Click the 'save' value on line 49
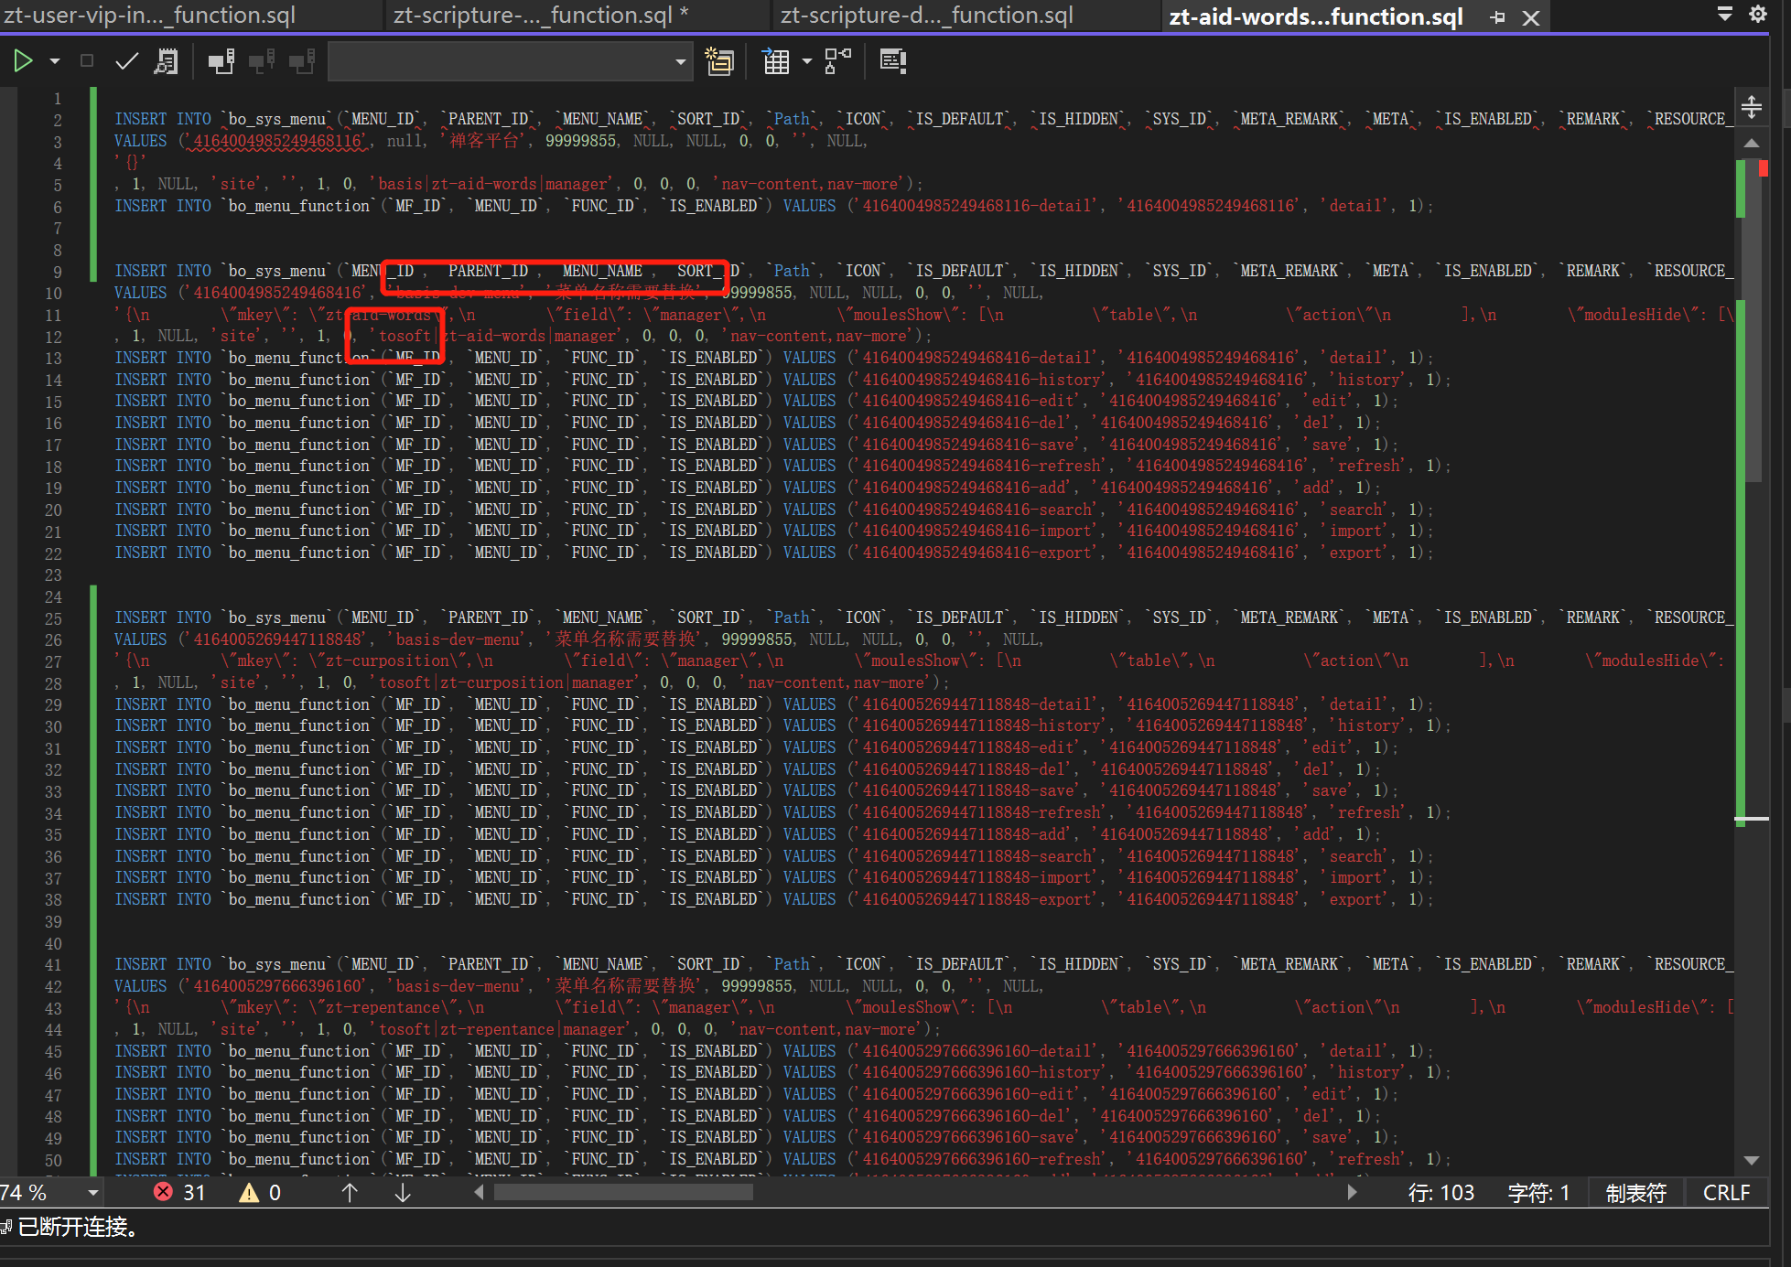The height and width of the screenshot is (1267, 1791). coord(1330,1137)
